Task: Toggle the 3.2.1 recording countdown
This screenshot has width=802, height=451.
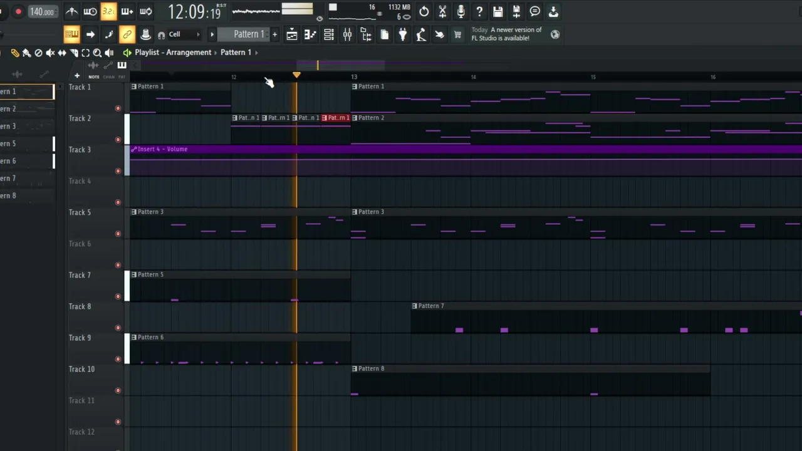Action: click(x=108, y=11)
